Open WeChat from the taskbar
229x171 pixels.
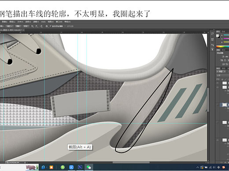(89, 167)
